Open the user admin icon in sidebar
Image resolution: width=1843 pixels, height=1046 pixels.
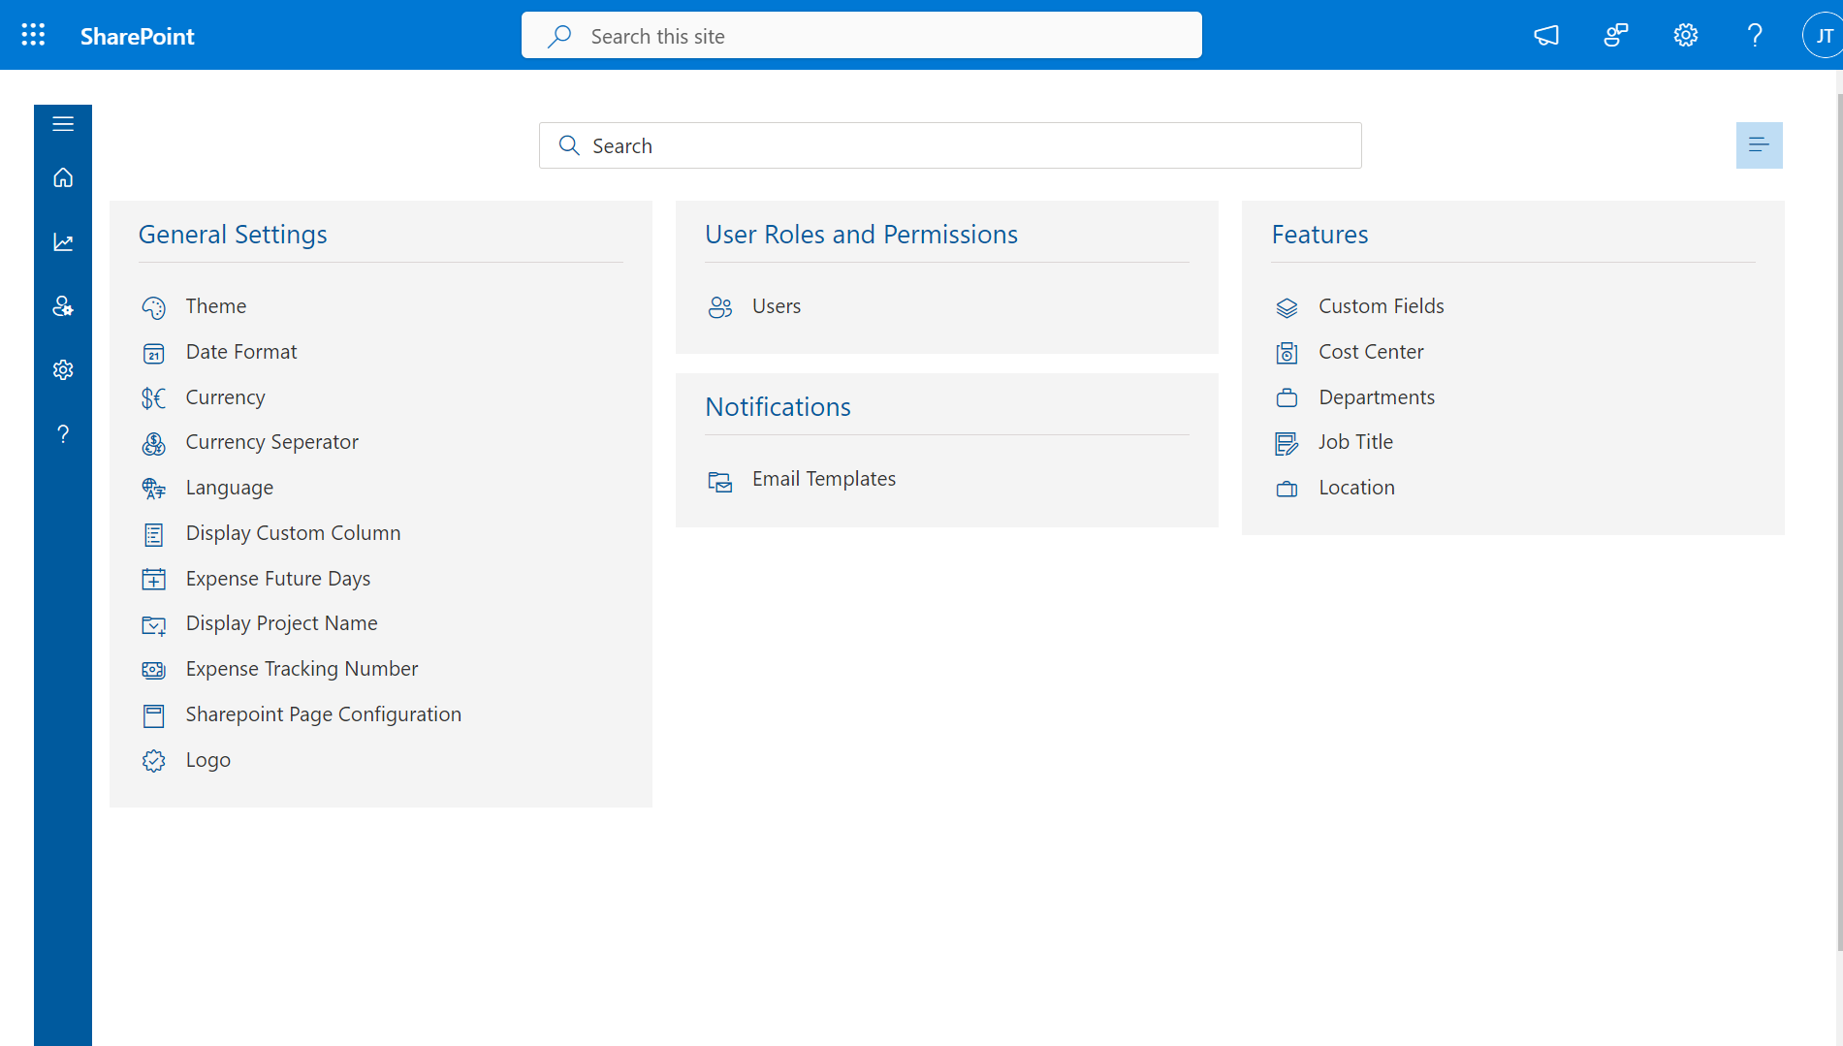tap(63, 306)
